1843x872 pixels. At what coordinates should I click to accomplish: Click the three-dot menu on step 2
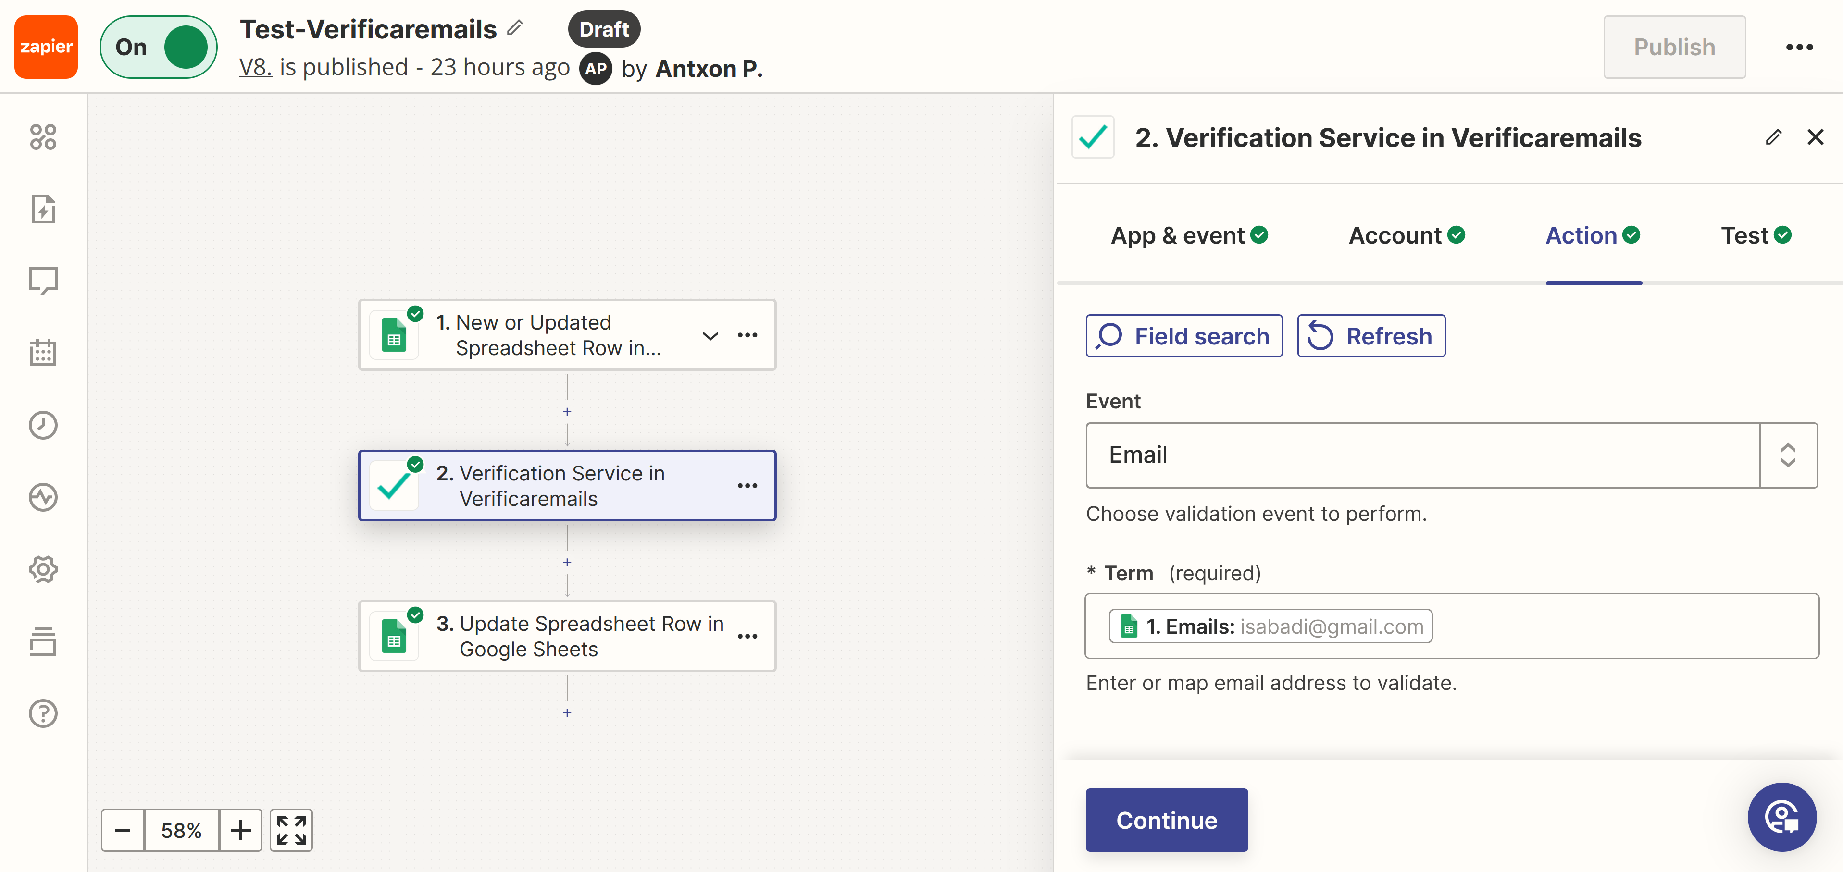[x=751, y=485]
